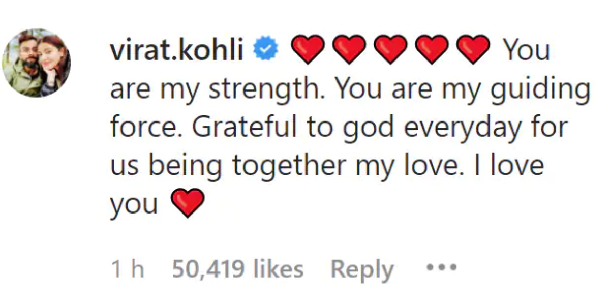View the 50,419 likes list
Image resolution: width=610 pixels, height=305 pixels.
tap(237, 269)
